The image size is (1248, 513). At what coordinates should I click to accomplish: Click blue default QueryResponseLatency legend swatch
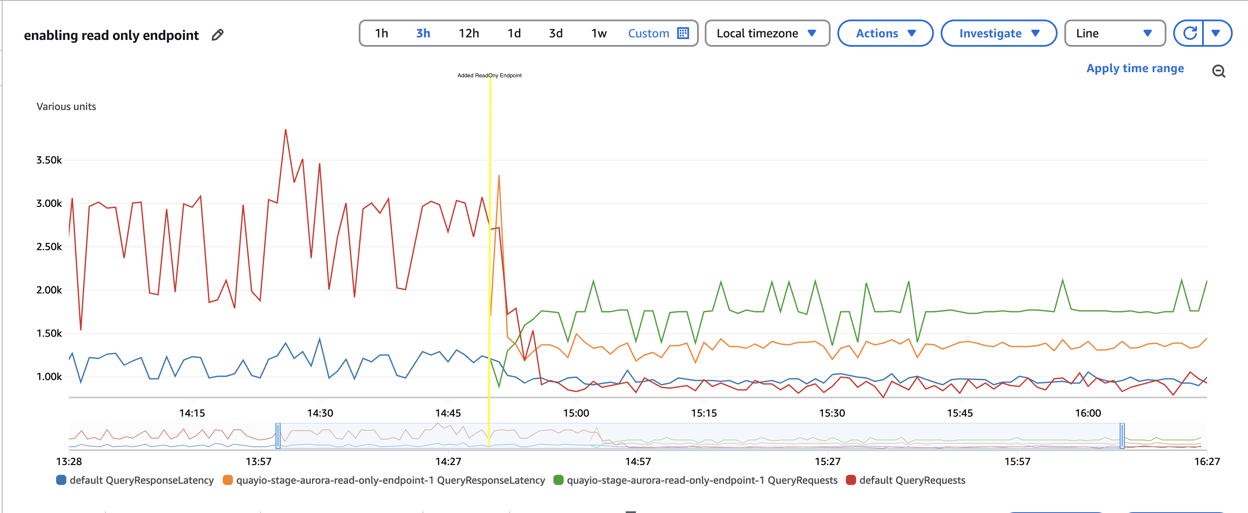click(61, 480)
